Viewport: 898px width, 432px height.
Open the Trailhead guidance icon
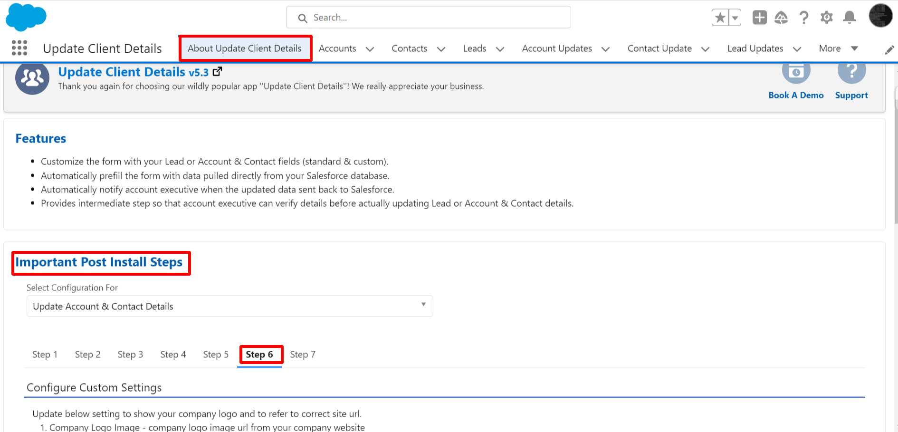pyautogui.click(x=781, y=18)
